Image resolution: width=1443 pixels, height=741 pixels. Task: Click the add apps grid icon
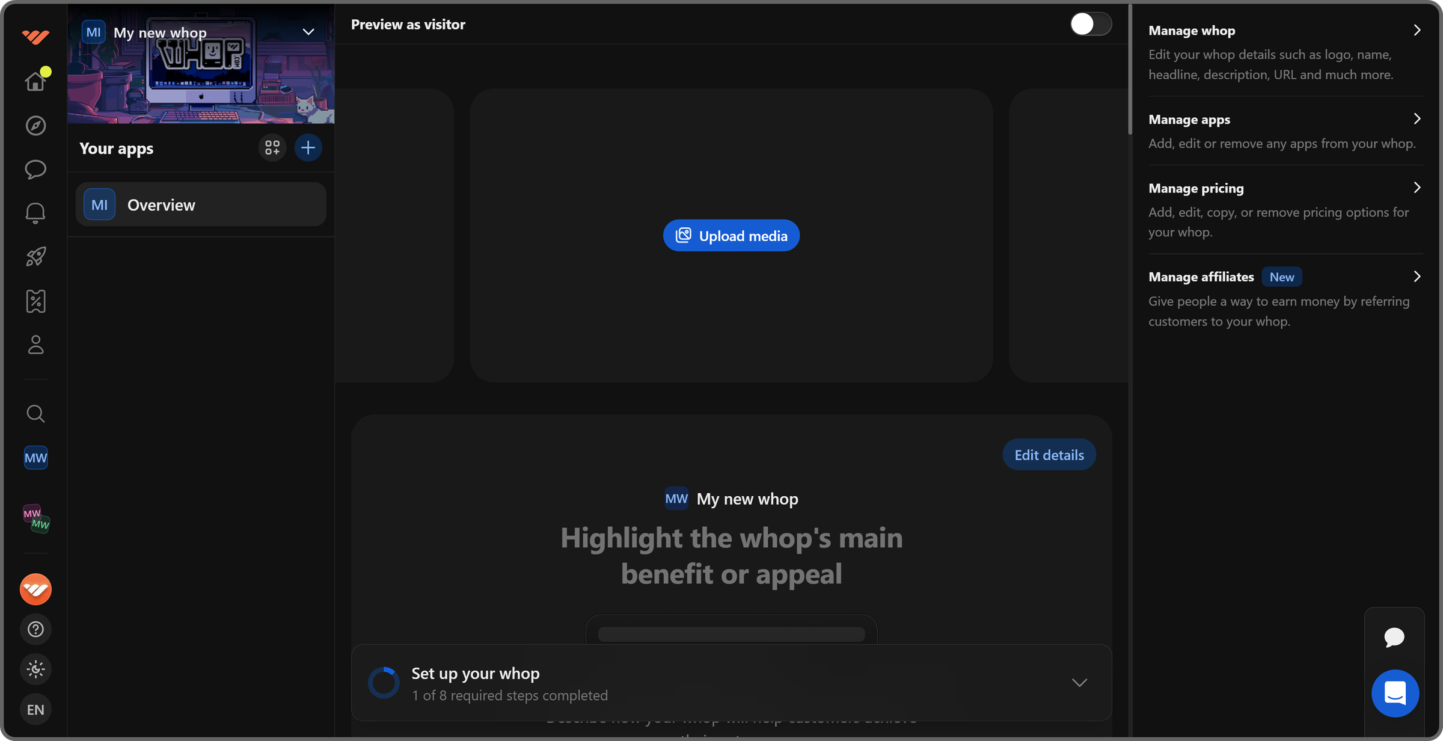click(272, 148)
